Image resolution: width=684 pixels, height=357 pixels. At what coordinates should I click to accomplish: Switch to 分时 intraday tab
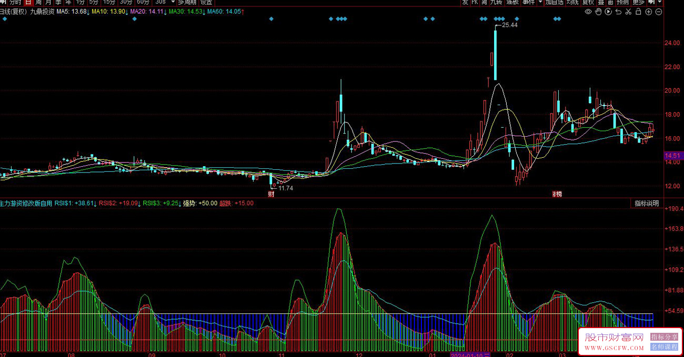click(15, 2)
